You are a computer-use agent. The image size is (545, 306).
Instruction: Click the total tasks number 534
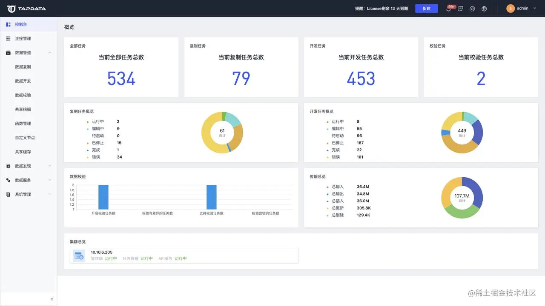click(121, 79)
